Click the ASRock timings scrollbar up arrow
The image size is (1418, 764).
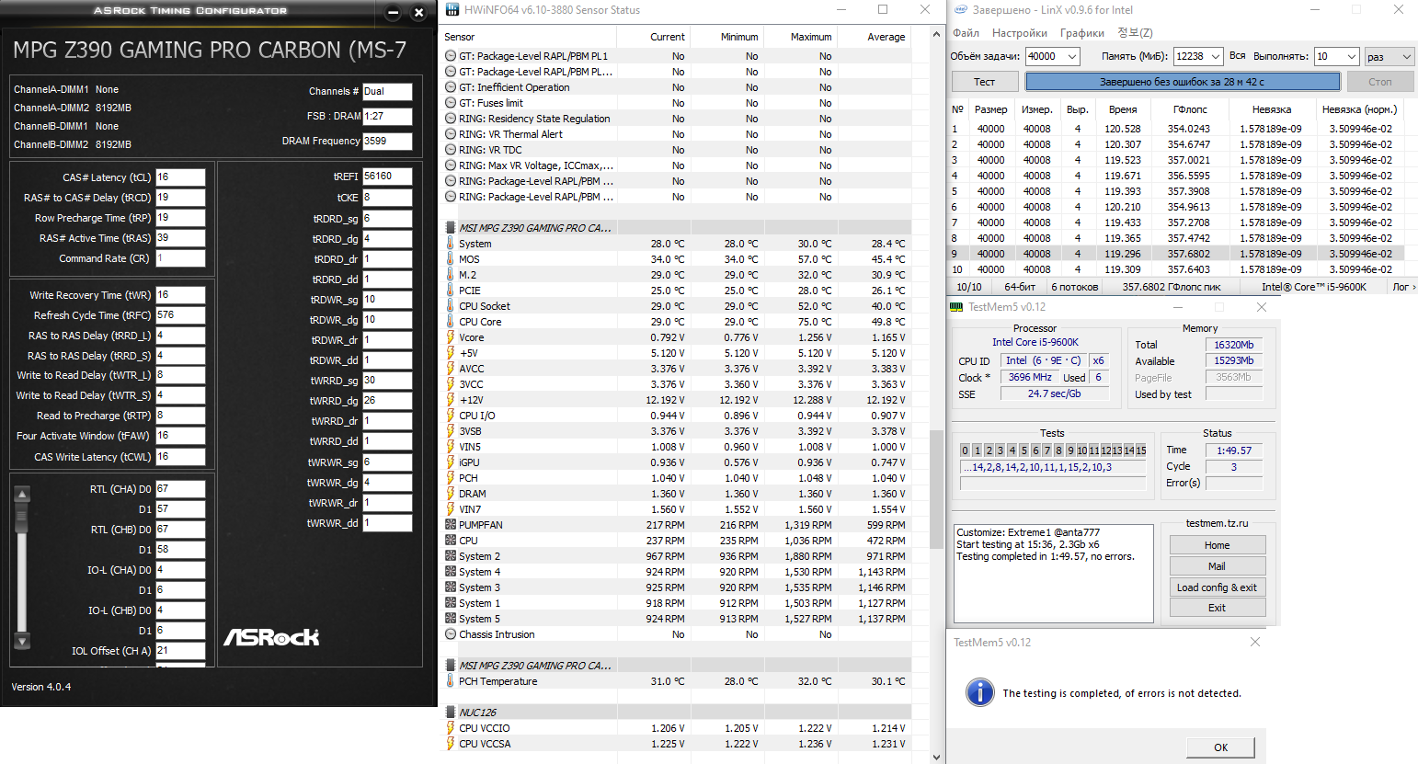[x=22, y=495]
